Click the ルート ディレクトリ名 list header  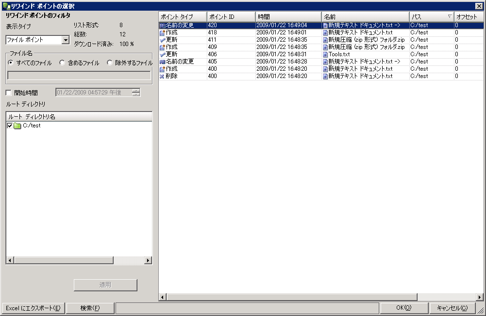[x=79, y=117]
